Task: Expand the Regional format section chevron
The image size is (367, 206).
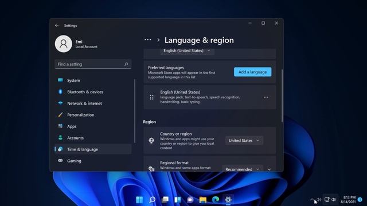Action: 269,169
